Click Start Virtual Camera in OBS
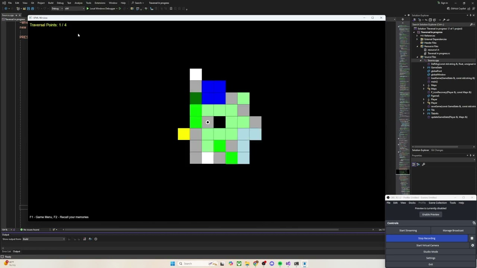The width and height of the screenshot is (477, 268). tap(427, 245)
